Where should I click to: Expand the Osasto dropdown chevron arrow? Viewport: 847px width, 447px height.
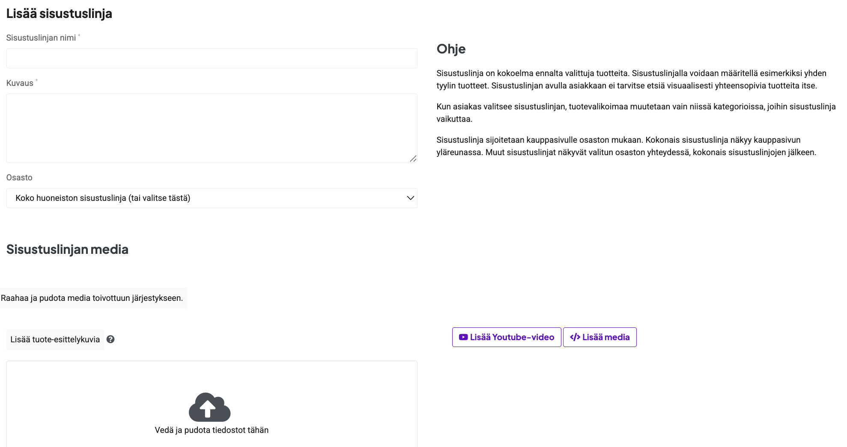[410, 198]
